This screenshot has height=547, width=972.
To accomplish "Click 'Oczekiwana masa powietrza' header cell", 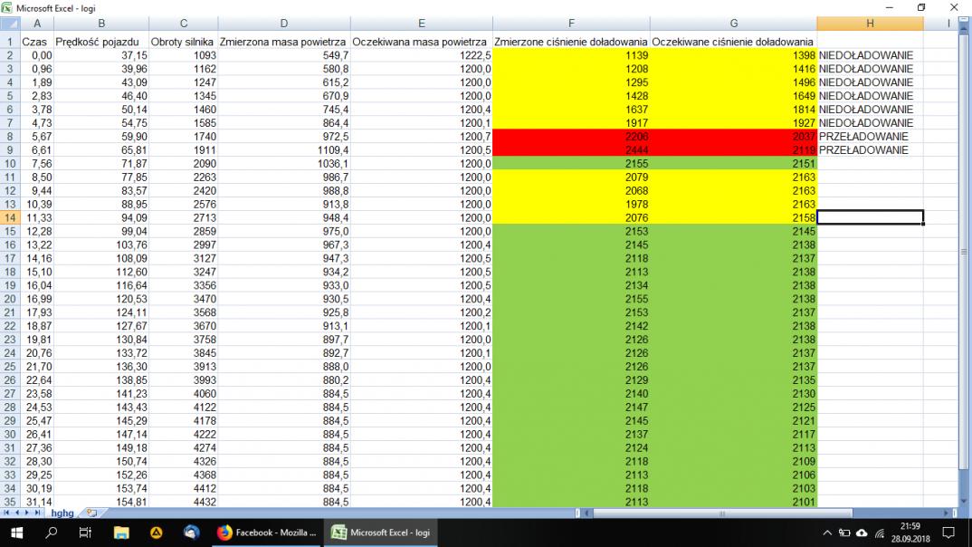I will point(422,42).
